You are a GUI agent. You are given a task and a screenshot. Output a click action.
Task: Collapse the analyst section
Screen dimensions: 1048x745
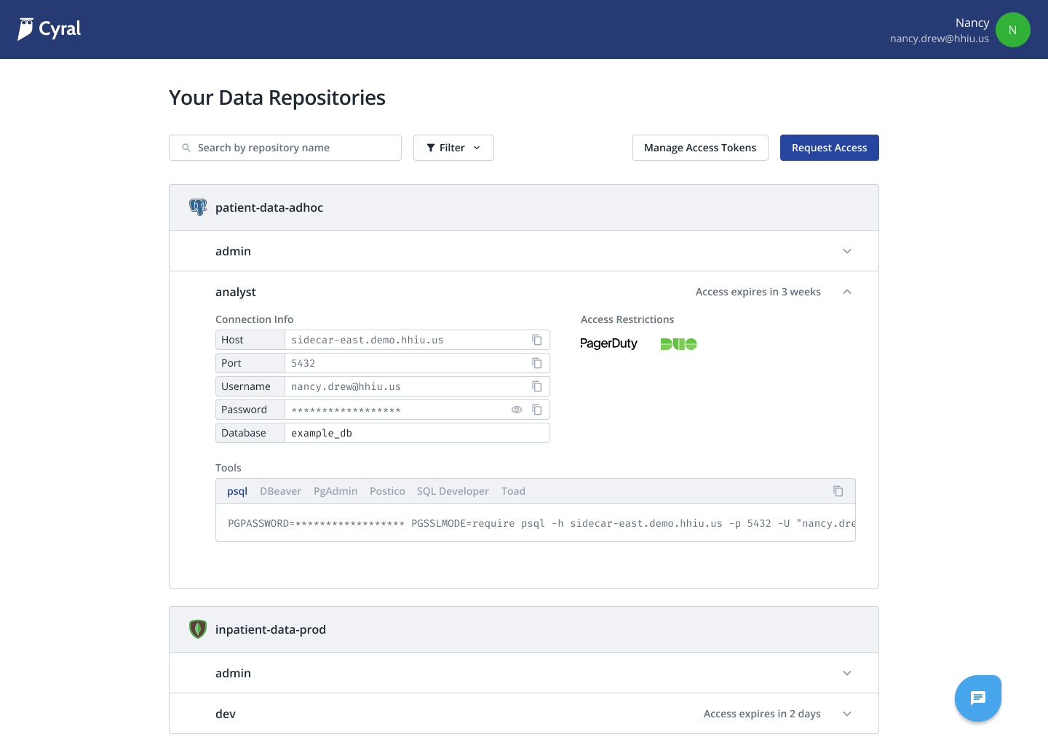[x=847, y=292]
